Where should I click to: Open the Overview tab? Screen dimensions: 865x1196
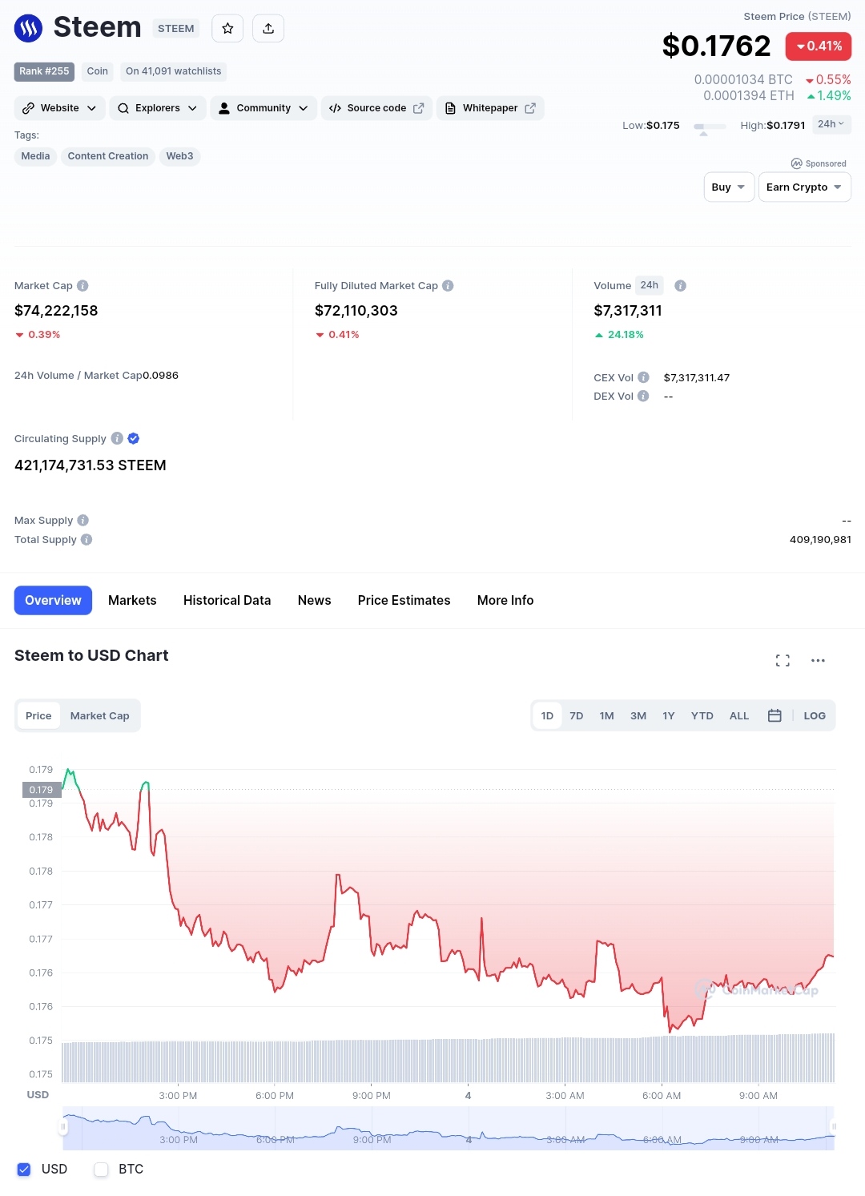[x=53, y=600]
